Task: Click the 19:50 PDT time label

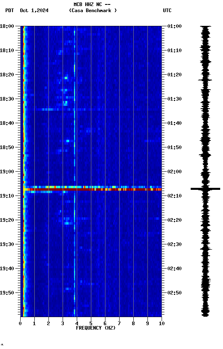Action: click(x=7, y=293)
